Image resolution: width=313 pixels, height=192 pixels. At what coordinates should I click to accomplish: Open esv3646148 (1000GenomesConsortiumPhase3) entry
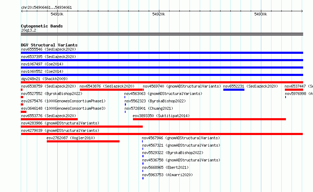[x=63, y=108]
